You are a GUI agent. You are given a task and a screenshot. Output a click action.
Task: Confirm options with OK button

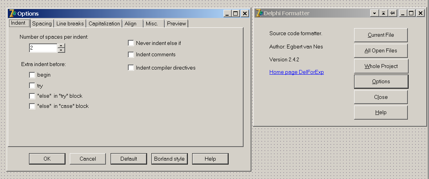click(x=47, y=159)
